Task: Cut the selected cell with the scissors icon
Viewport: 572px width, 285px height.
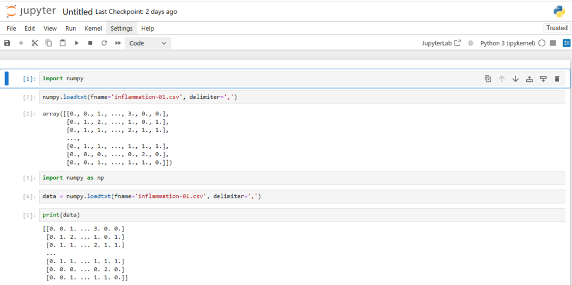Action: [x=35, y=43]
